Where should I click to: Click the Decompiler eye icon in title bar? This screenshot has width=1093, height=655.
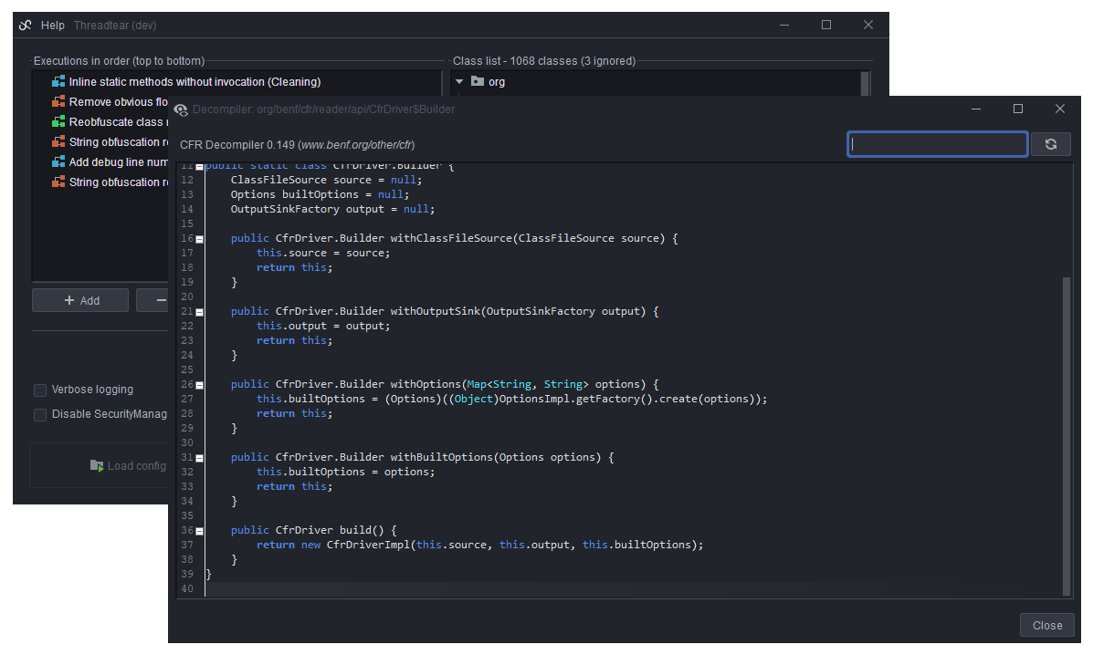(181, 109)
